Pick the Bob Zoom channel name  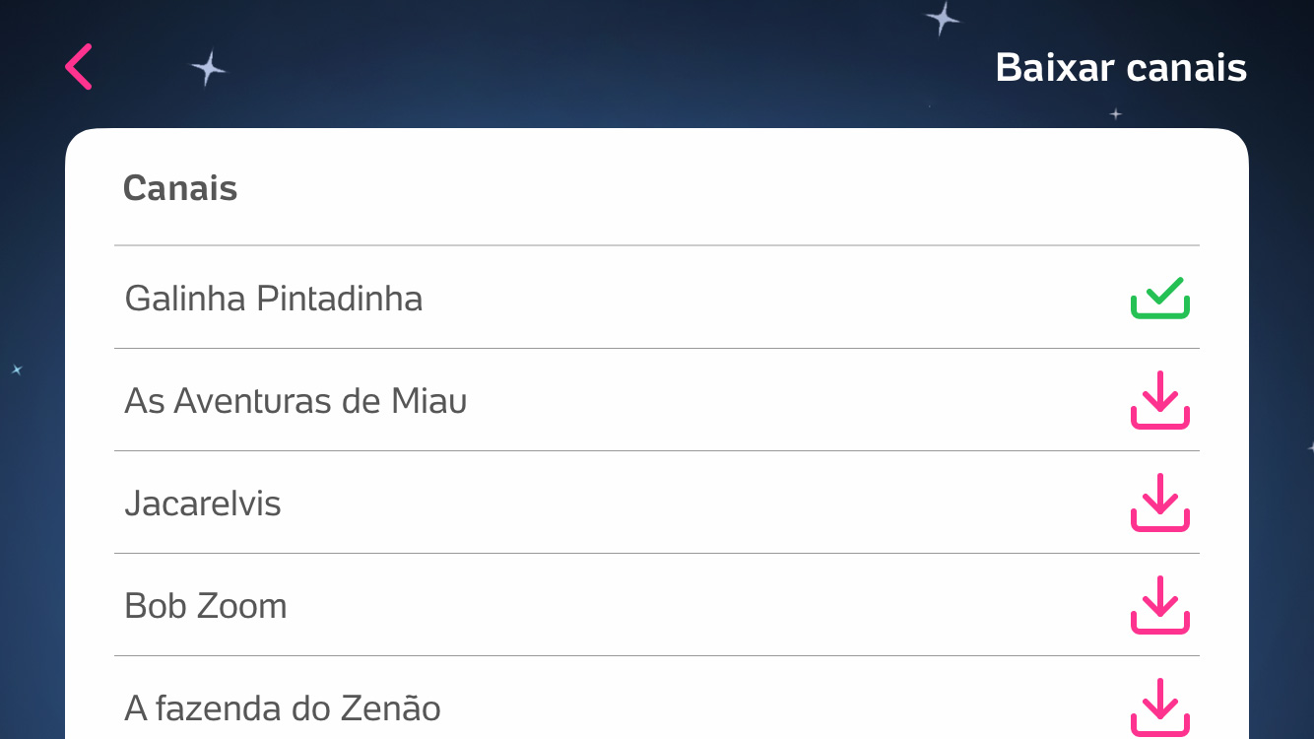(206, 605)
